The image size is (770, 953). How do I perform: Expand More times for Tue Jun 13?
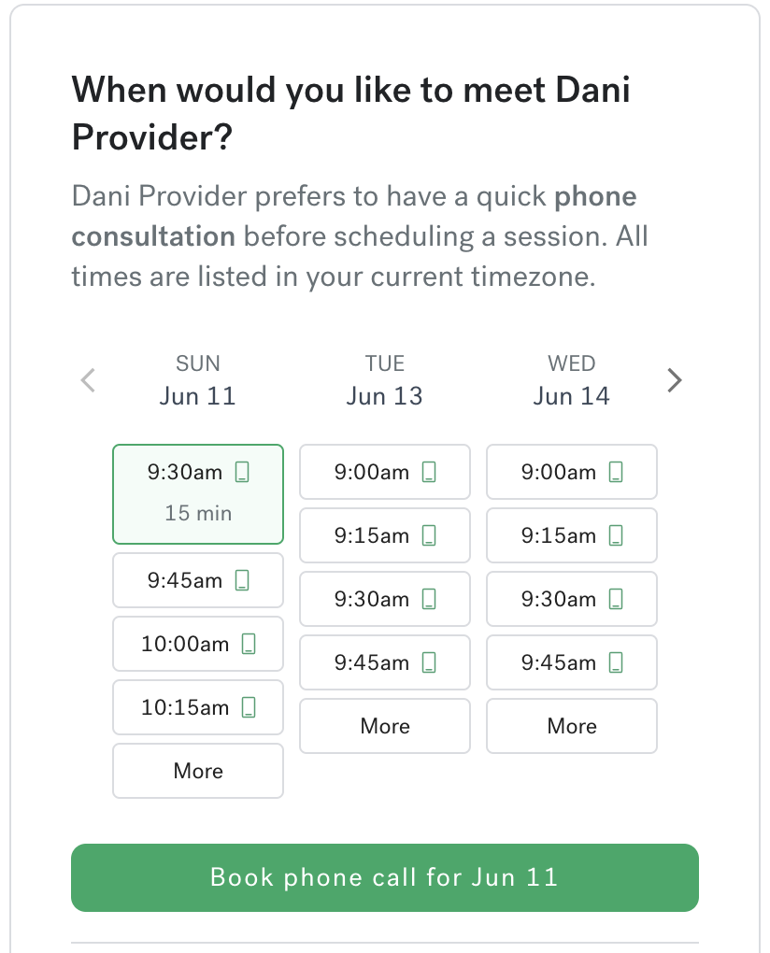pyautogui.click(x=385, y=726)
